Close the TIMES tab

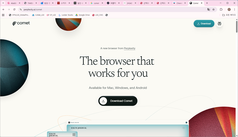(36, 3)
